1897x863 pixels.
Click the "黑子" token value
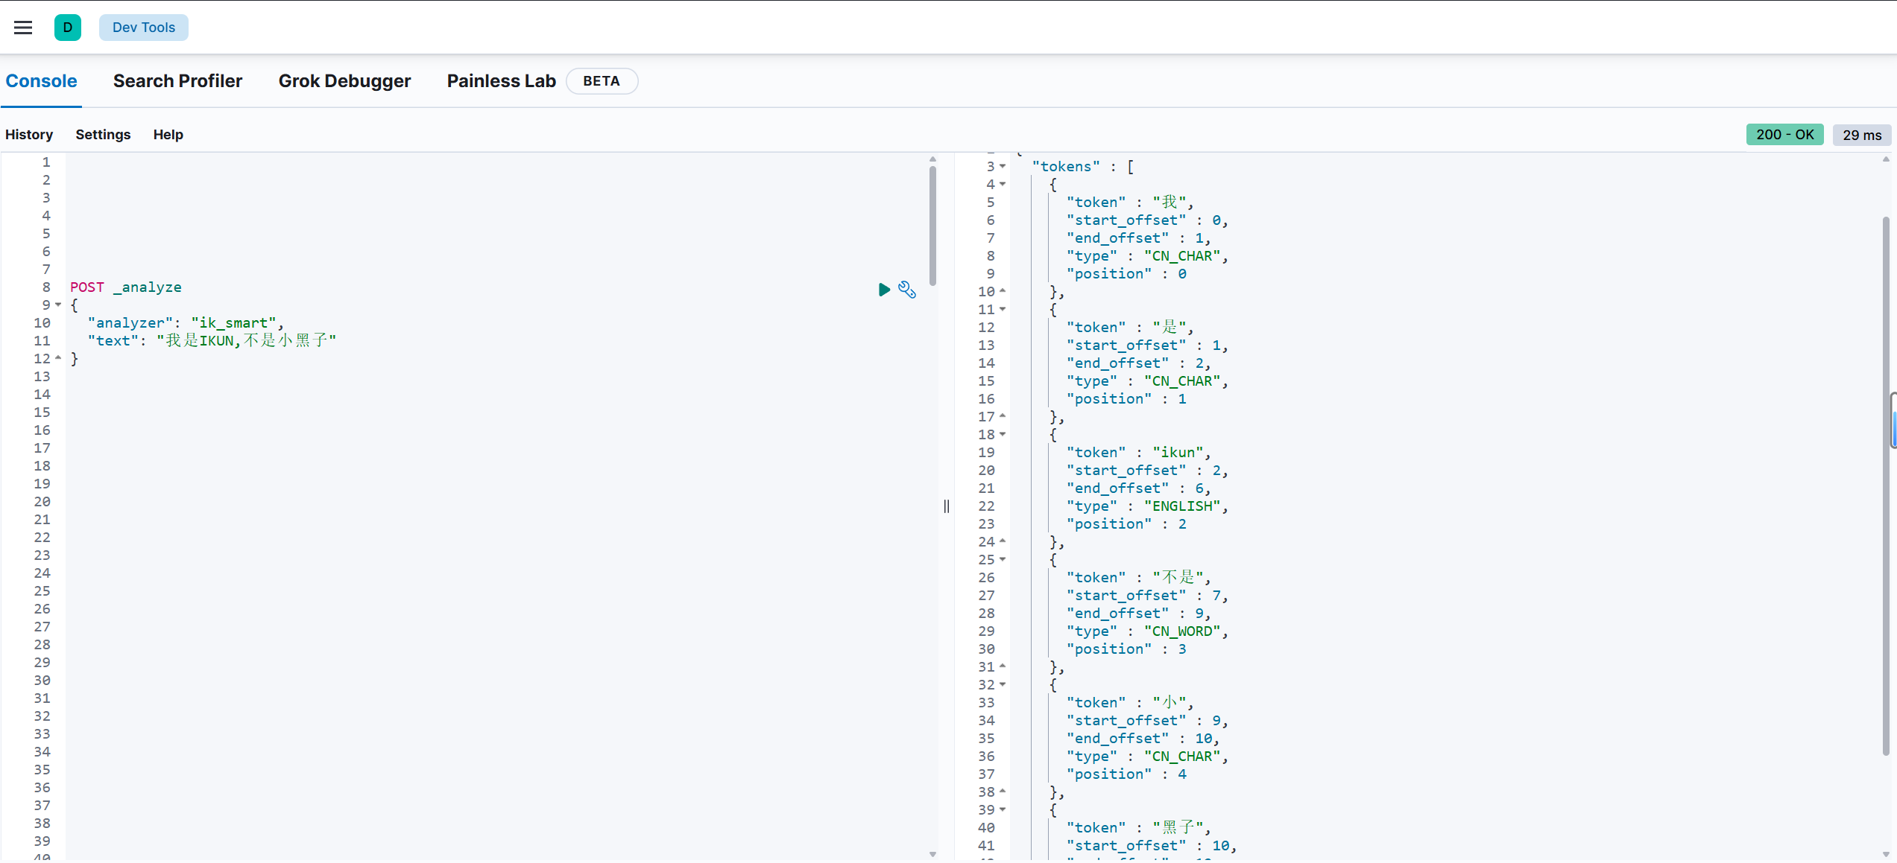[x=1178, y=828]
